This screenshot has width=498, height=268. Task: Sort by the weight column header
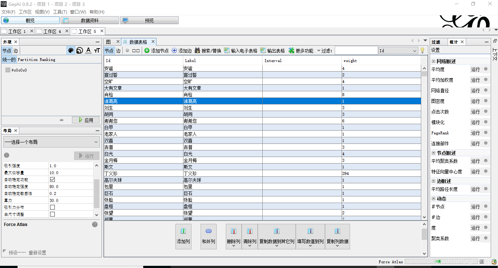[x=381, y=61]
